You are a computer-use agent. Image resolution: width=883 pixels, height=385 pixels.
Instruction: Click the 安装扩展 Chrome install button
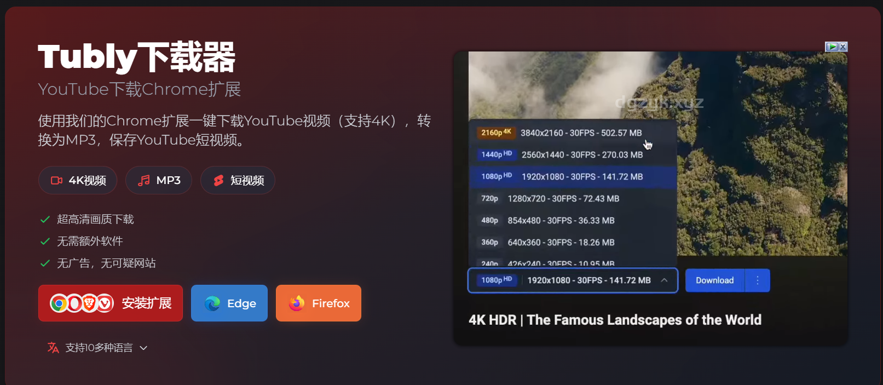(x=111, y=303)
